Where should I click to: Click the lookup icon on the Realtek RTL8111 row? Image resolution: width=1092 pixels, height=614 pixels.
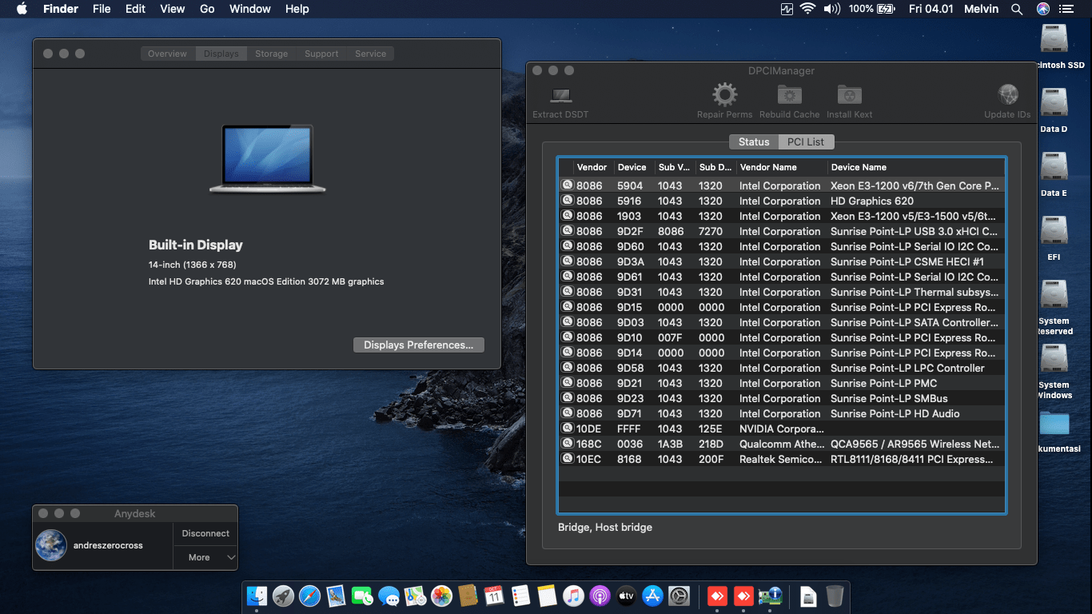[568, 459]
